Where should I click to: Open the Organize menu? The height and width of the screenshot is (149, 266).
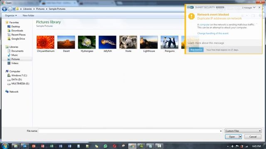pyautogui.click(x=11, y=16)
